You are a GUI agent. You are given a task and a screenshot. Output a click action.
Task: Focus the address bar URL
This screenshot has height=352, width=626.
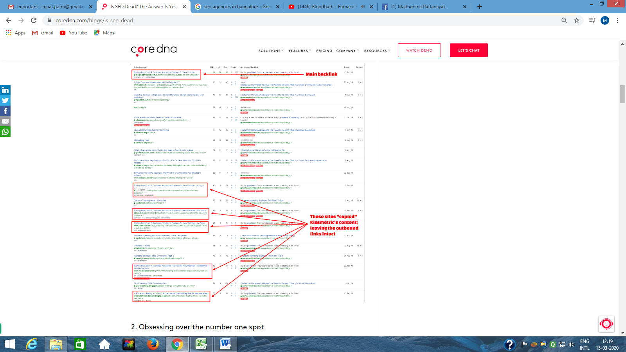[94, 20]
